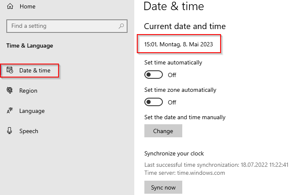Click the Region globe icon
The image size is (290, 195).
10,90
